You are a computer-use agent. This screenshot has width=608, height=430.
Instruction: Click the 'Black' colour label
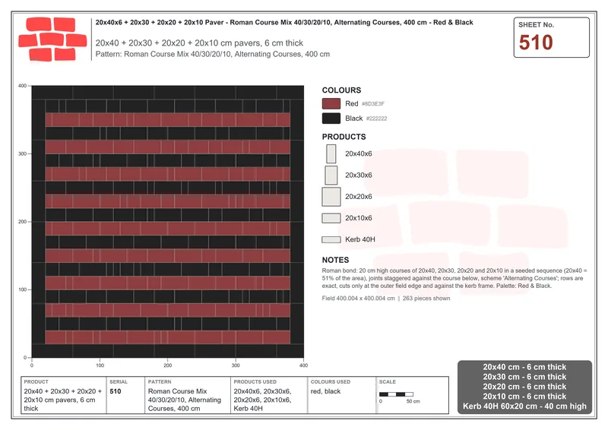(353, 119)
